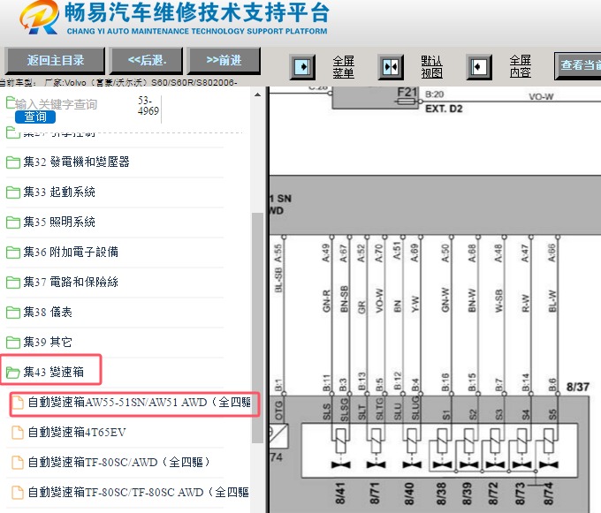Click the 8/37 component label in diagram

pos(578,387)
